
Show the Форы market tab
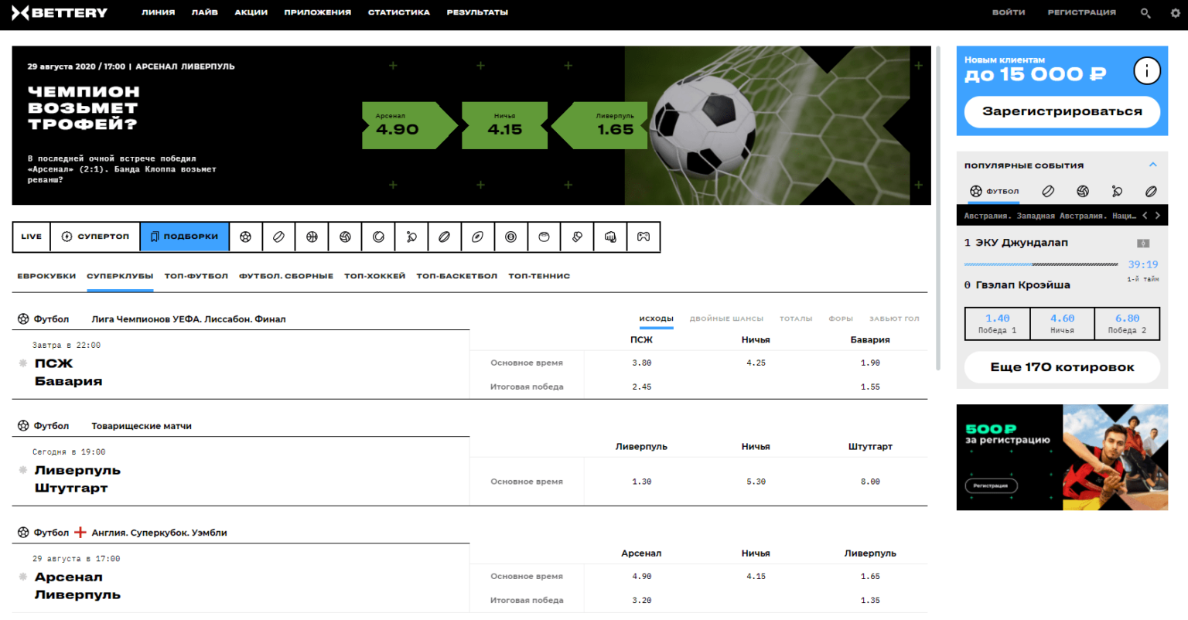point(841,319)
